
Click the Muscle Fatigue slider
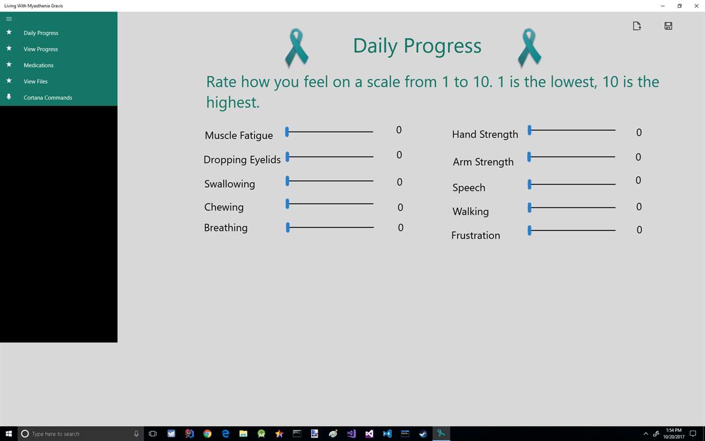pos(330,132)
